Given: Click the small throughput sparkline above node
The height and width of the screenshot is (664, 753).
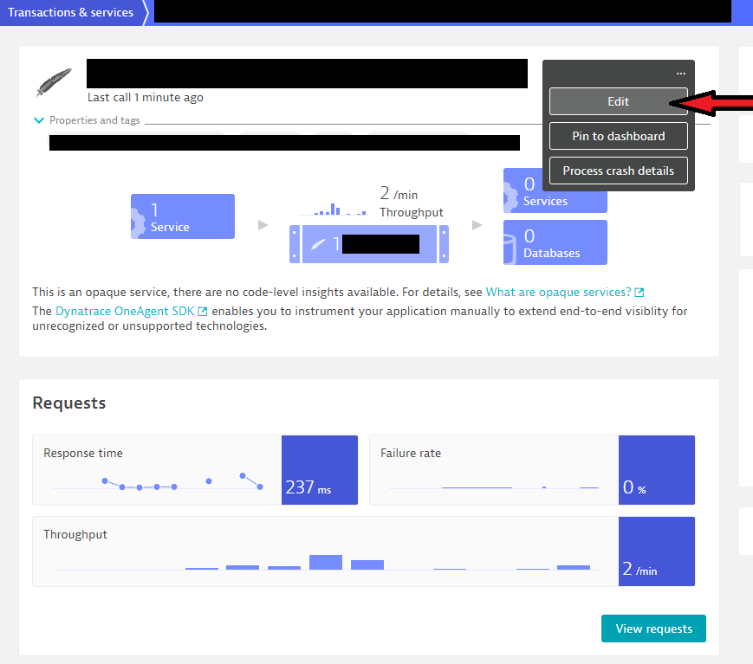Looking at the screenshot, I should tap(333, 210).
